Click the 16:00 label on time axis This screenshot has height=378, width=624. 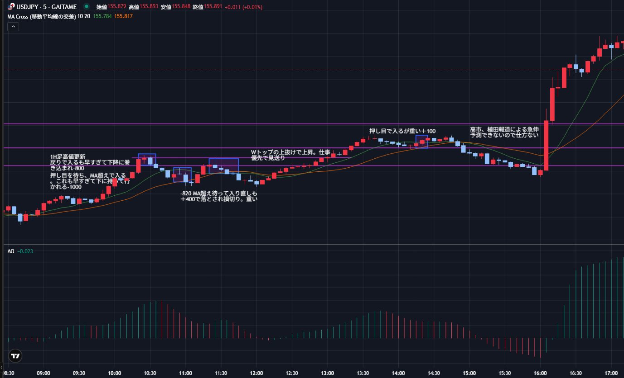pyautogui.click(x=540, y=373)
